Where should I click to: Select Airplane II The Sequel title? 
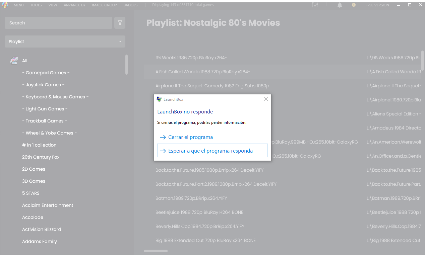[212, 86]
